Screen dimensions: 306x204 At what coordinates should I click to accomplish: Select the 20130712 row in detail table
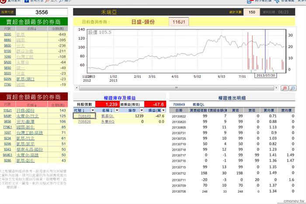pyautogui.click(x=232, y=173)
